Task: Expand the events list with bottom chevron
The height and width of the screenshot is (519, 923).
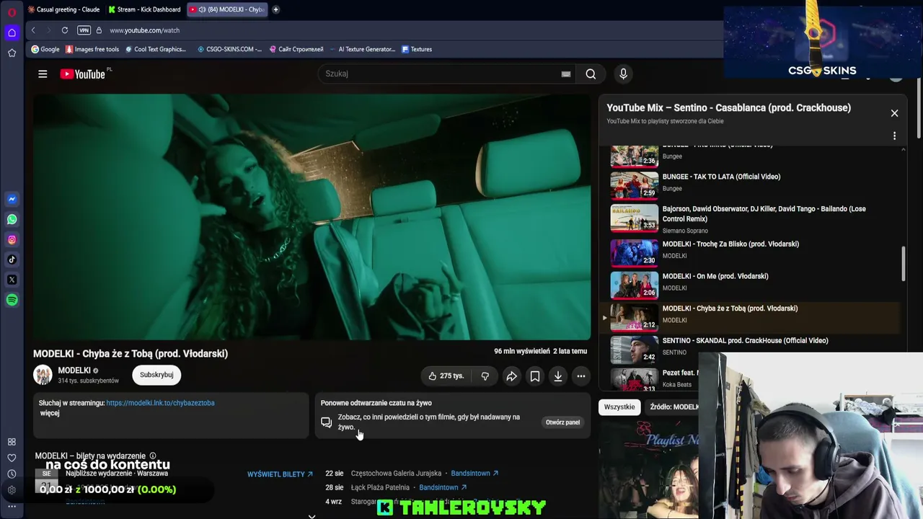Action: point(312,516)
